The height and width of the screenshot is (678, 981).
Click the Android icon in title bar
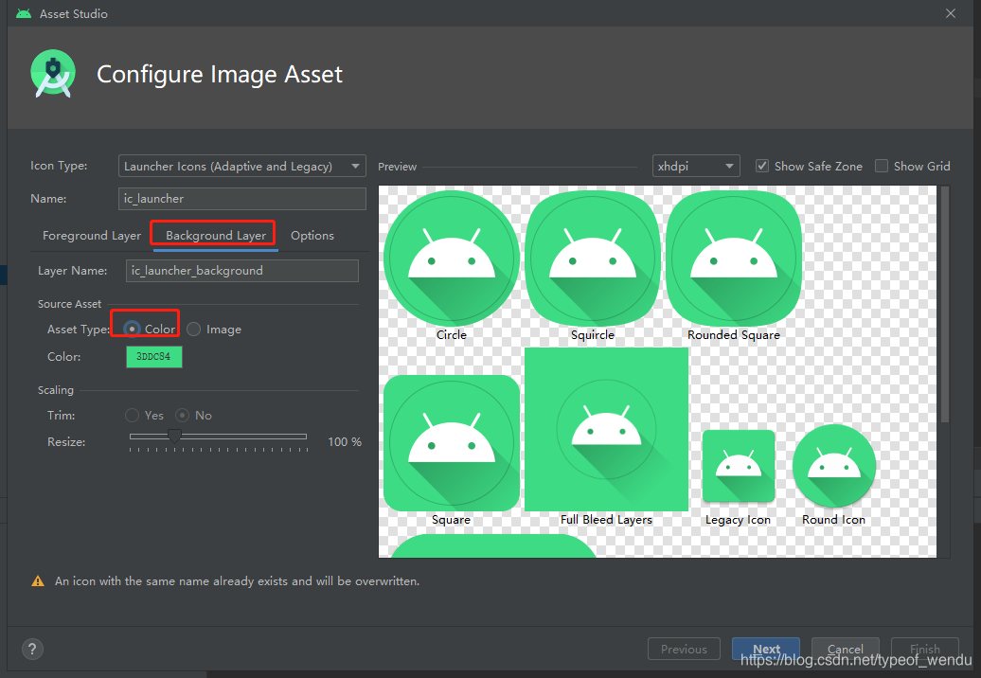24,13
